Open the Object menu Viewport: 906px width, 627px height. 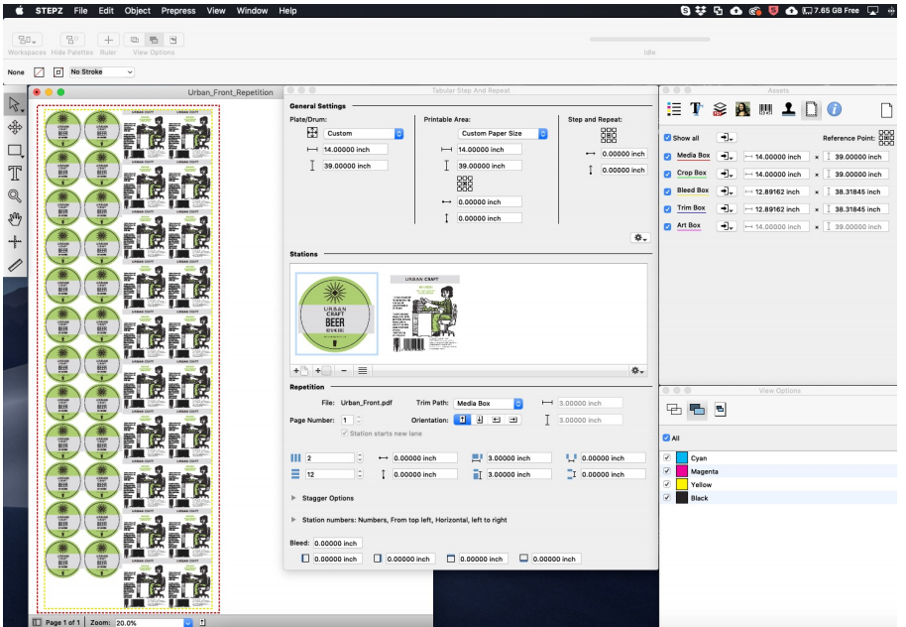point(138,10)
